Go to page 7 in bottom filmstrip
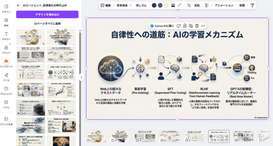The height and width of the screenshot is (146, 273). [x=243, y=136]
